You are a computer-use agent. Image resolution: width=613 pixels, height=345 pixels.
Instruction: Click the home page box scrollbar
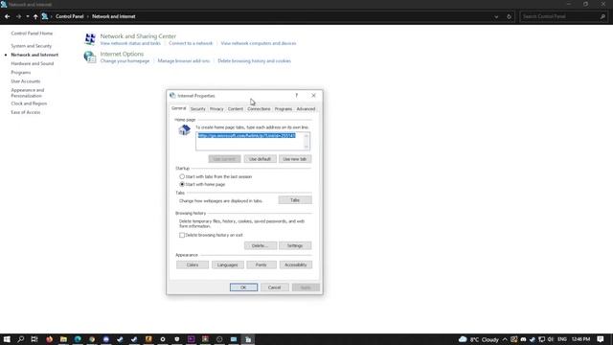pyautogui.click(x=306, y=141)
